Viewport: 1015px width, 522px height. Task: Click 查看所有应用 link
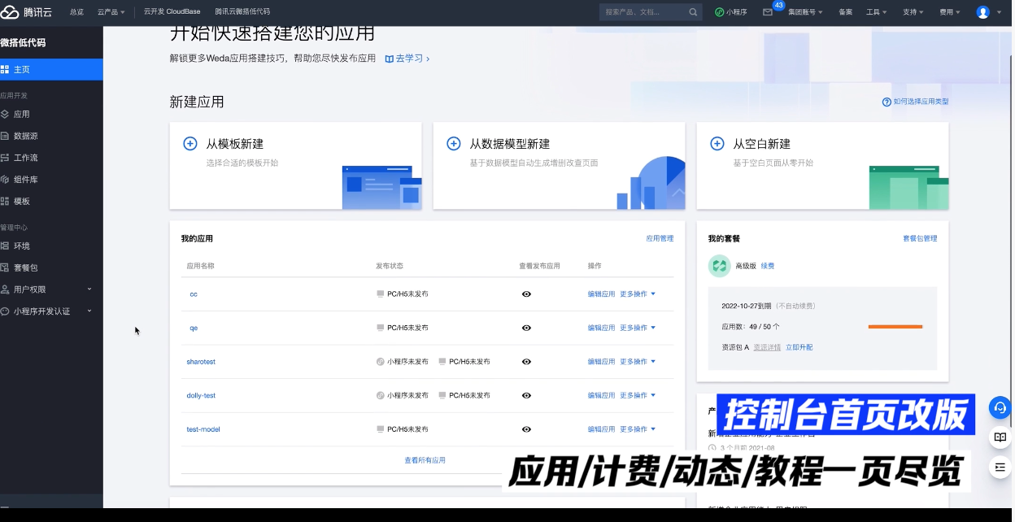pos(425,460)
